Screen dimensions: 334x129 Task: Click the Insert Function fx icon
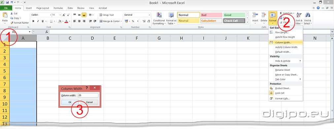click(47, 32)
